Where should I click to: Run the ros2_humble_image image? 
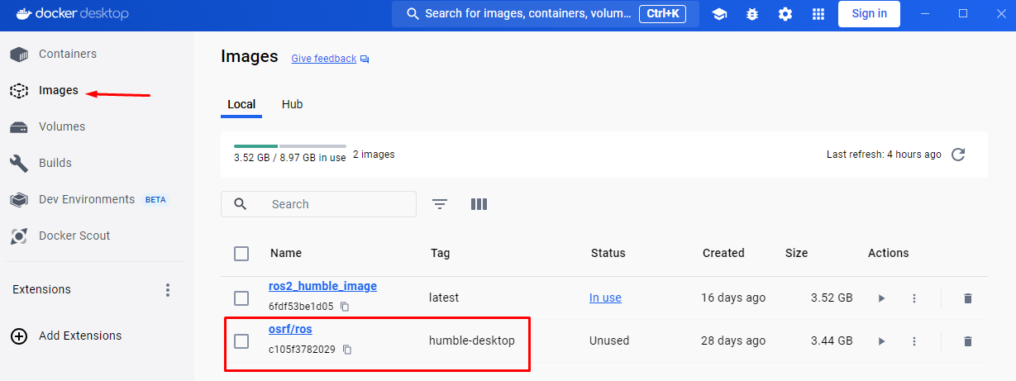[x=881, y=298]
